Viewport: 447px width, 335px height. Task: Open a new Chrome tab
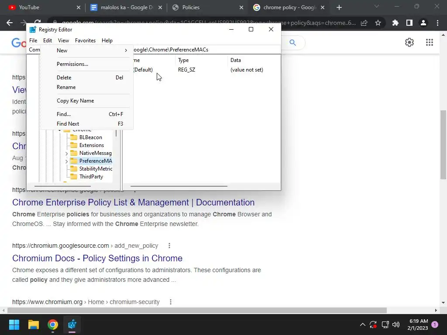(339, 8)
